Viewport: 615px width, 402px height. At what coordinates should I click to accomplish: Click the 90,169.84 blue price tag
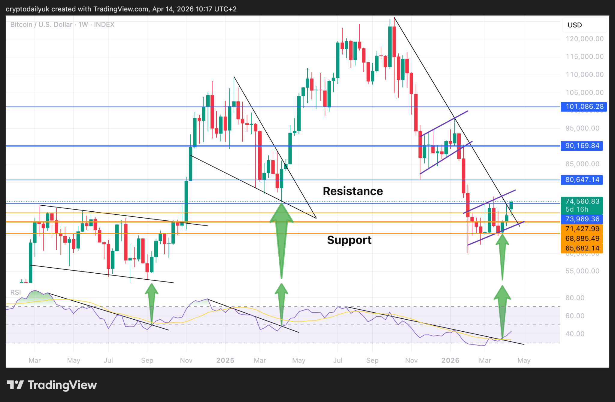pyautogui.click(x=582, y=146)
